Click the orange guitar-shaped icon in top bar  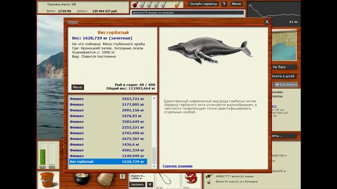click(177, 5)
